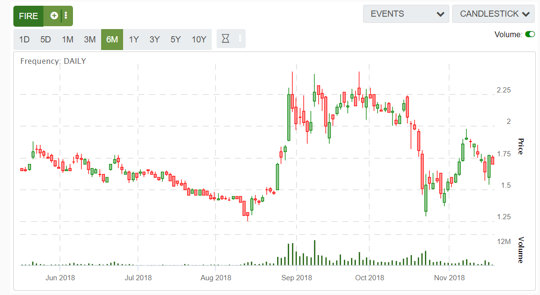Click the Sep 2018 axis label
The height and width of the screenshot is (295, 540).
point(297,278)
